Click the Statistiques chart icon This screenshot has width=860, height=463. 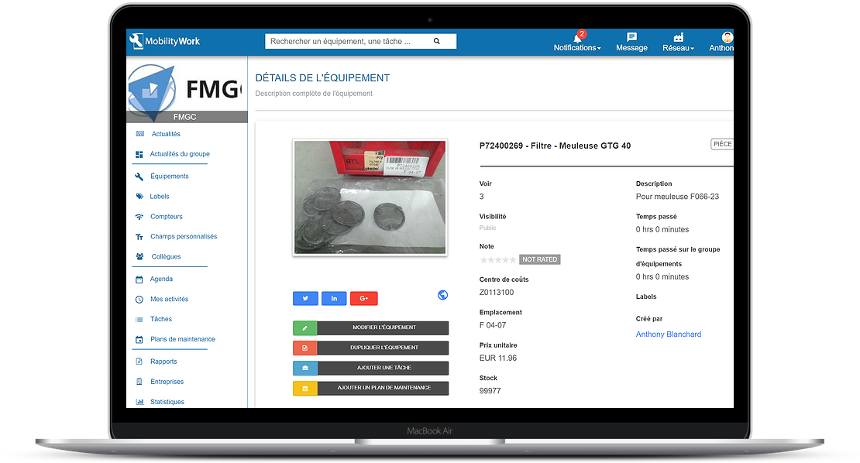pyautogui.click(x=139, y=402)
